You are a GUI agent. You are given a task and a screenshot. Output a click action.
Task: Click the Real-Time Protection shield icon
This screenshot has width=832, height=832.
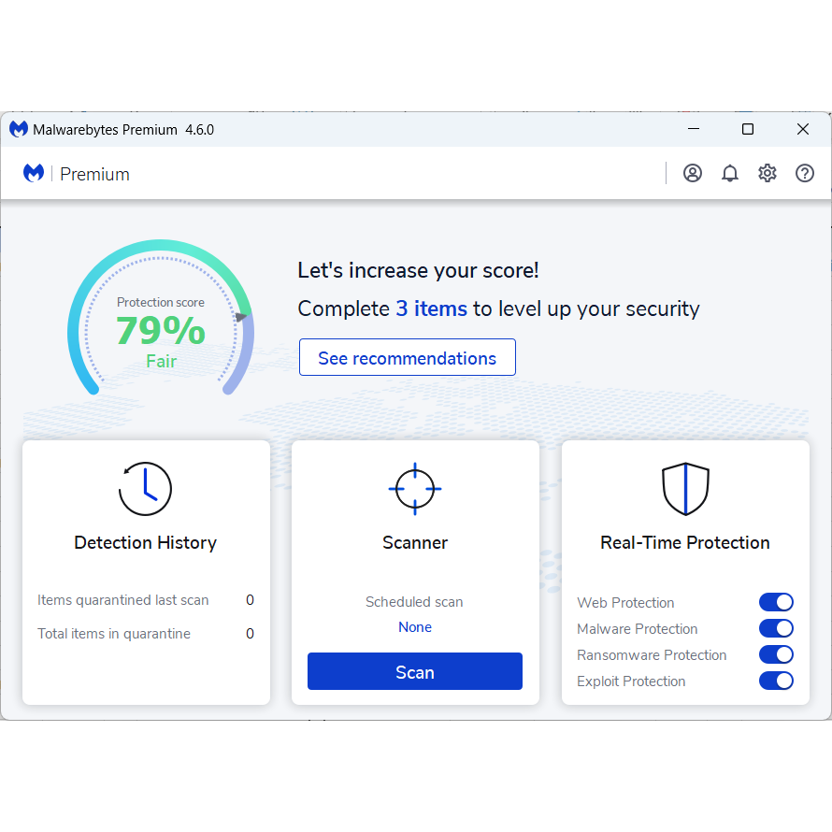[685, 488]
